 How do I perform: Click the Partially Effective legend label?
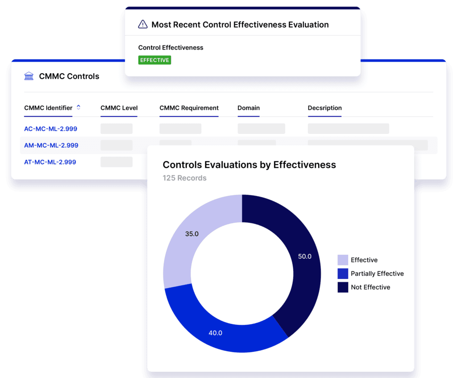tap(377, 274)
